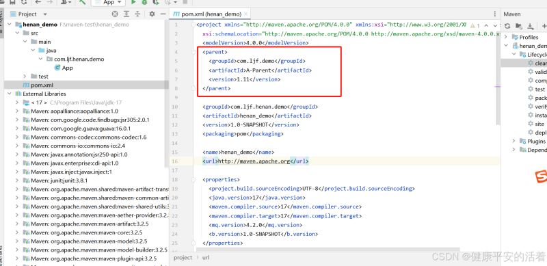Go to next highlighted error arrow
This screenshot has height=266, width=547.
pos(495,25)
